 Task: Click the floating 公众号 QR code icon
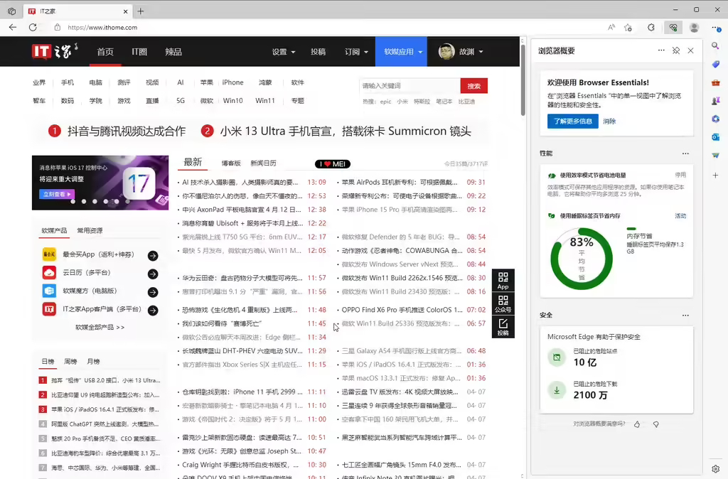tap(503, 303)
